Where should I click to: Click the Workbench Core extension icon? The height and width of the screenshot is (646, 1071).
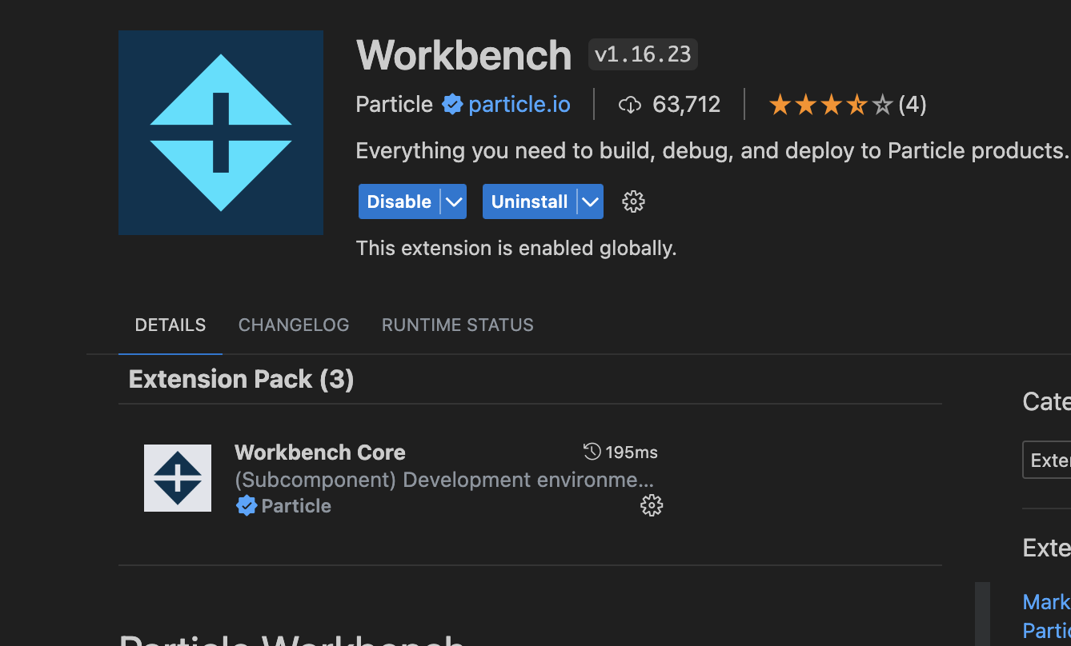coord(178,478)
